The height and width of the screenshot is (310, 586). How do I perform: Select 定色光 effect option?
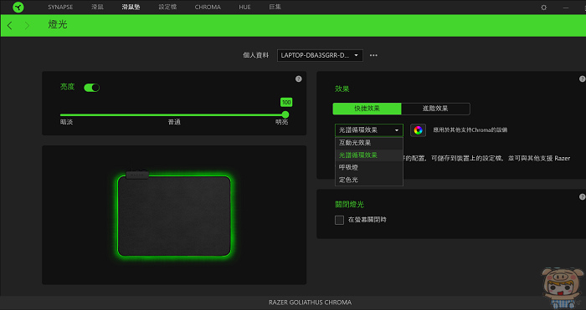369,180
